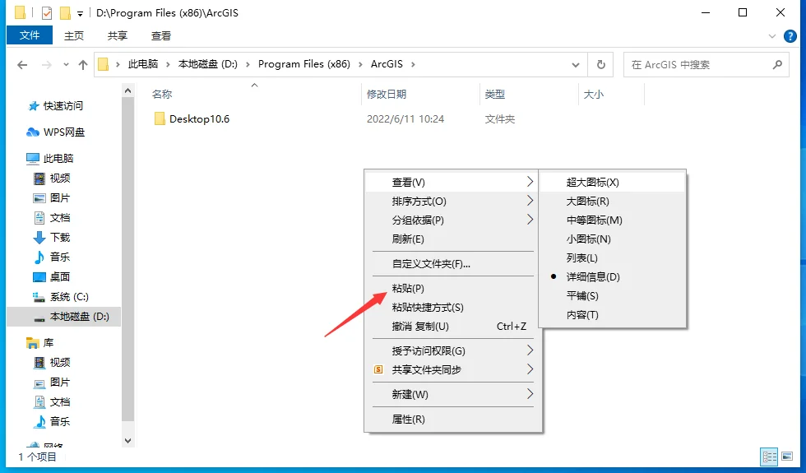
Task: Click the Forward navigation arrow
Action: click(46, 65)
